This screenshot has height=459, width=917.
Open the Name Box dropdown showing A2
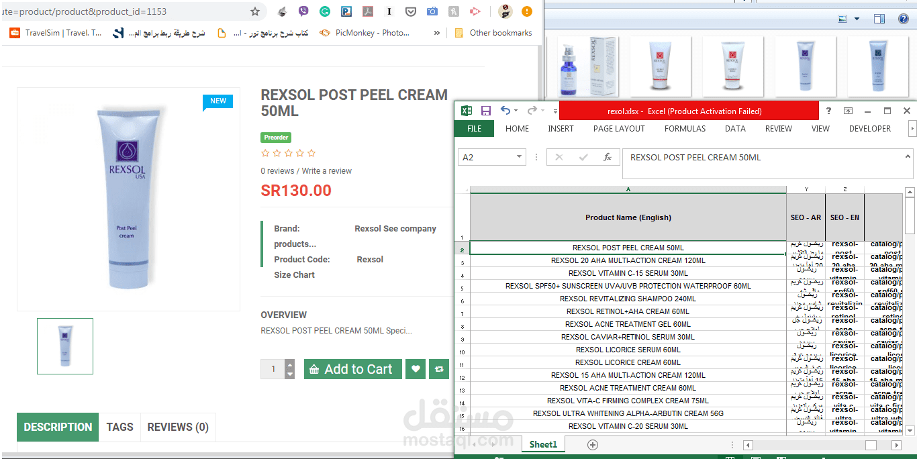pyautogui.click(x=519, y=157)
